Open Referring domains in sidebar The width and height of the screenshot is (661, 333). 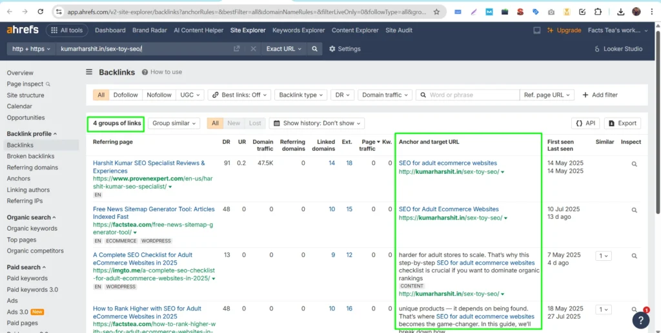[x=32, y=167]
